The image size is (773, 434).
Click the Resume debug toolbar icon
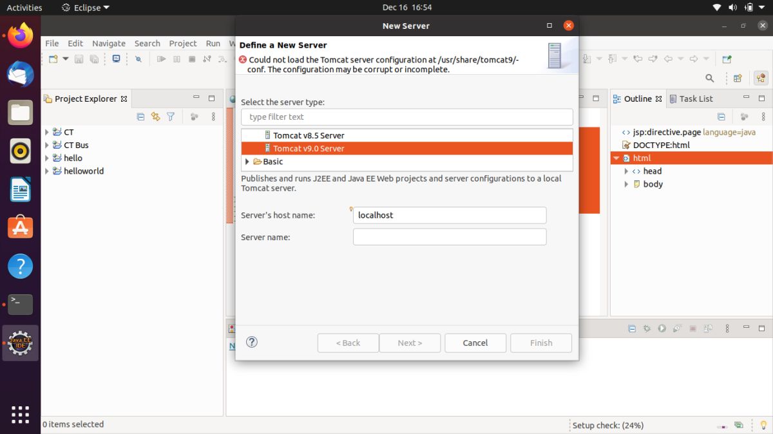pos(161,59)
